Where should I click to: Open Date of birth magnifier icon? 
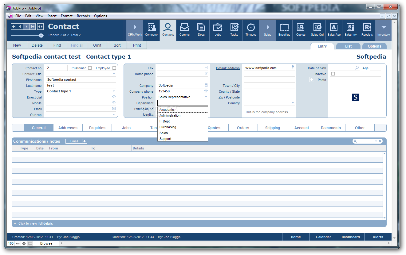point(357,68)
